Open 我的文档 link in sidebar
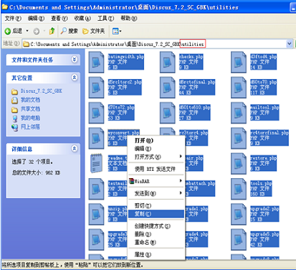296x270 pixels. pyautogui.click(x=30, y=100)
